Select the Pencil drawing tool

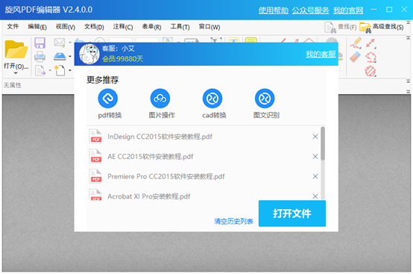pos(356,43)
